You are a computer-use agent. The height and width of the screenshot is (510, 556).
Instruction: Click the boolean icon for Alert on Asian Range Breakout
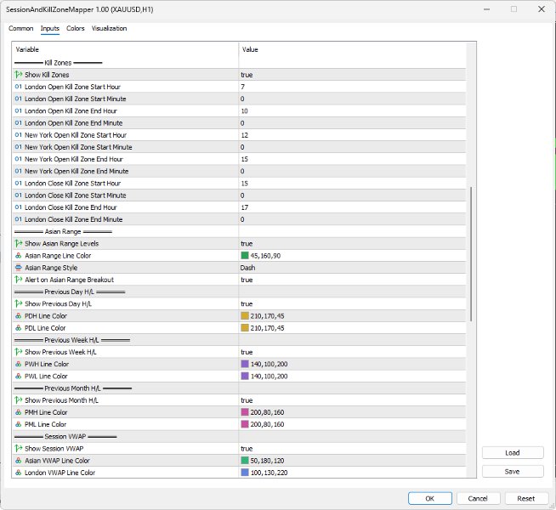click(19, 280)
